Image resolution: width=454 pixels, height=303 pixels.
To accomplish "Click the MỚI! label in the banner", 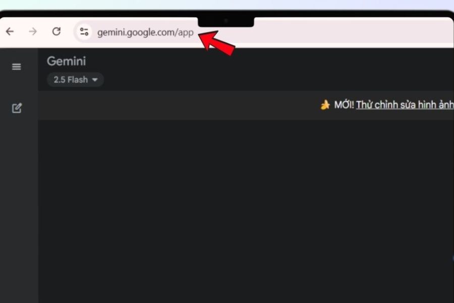I will (344, 105).
